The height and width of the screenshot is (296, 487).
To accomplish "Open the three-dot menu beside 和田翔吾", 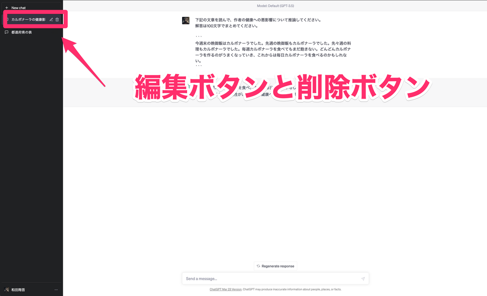I will click(x=56, y=290).
